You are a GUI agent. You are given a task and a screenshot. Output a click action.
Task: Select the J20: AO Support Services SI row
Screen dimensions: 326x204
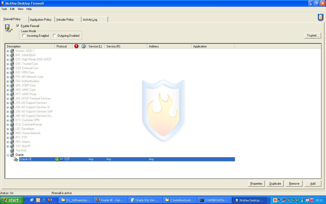click(33, 107)
